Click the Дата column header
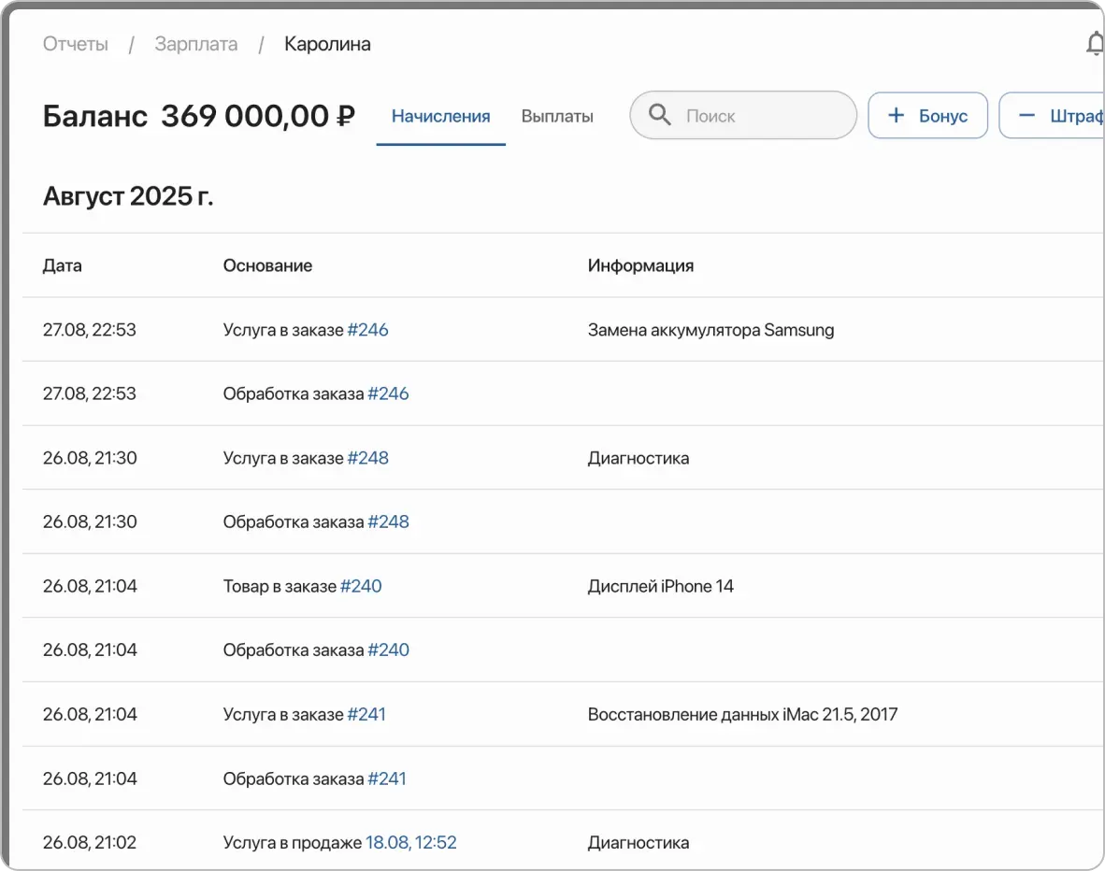Image resolution: width=1105 pixels, height=871 pixels. tap(62, 265)
